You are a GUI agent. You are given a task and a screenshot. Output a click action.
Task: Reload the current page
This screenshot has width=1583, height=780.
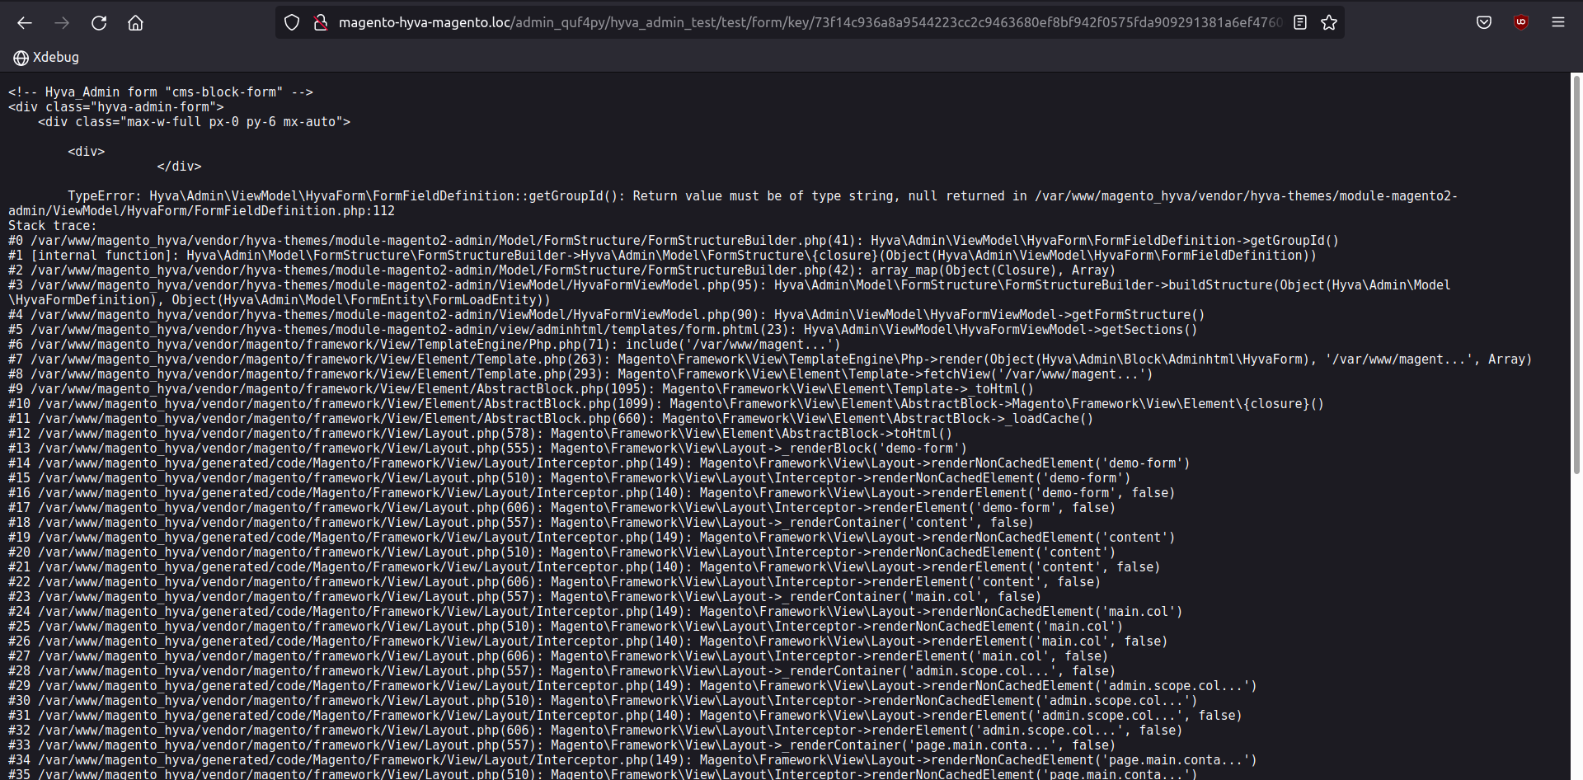coord(99,23)
